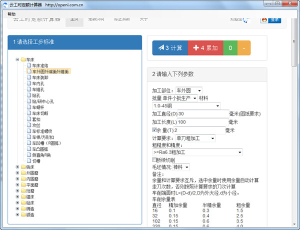Click the 车凹槽（R圆弧） document icon

[x=29, y=143]
